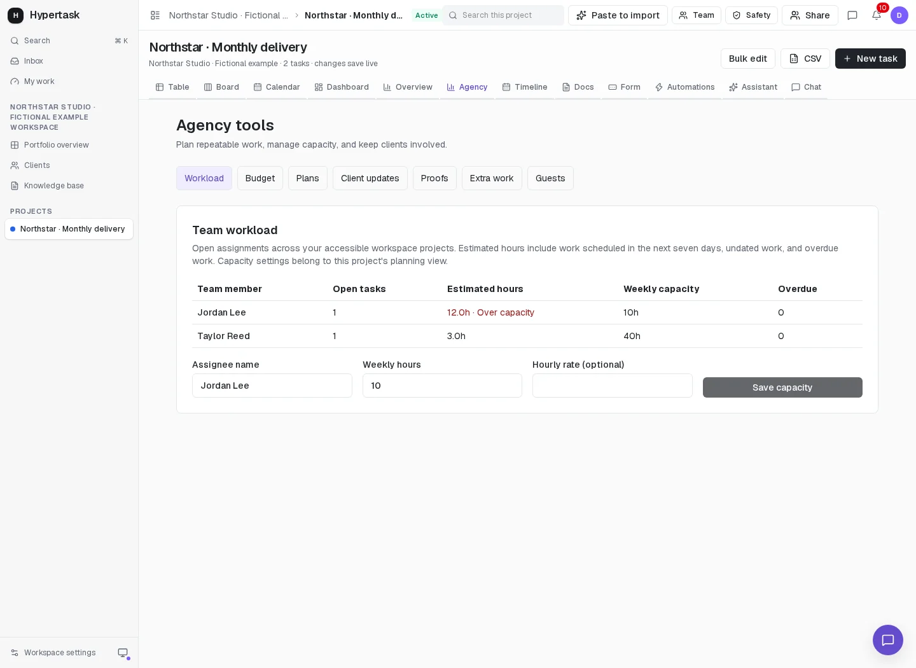Screen dimensions: 916x668
Task: Click the Hourly rate field
Action: [613, 386]
